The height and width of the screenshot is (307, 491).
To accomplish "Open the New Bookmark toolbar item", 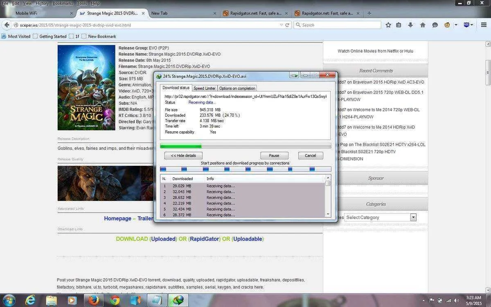I will (x=99, y=36).
